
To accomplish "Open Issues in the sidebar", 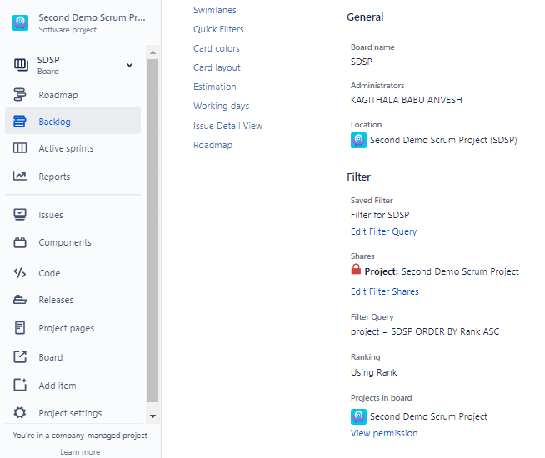I will click(51, 215).
